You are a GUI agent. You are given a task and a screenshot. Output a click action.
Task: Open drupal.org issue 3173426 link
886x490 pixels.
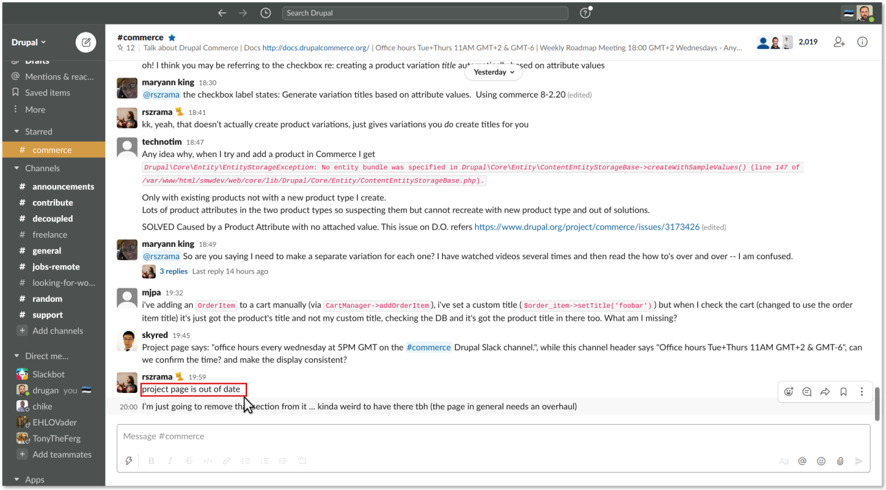pos(587,228)
